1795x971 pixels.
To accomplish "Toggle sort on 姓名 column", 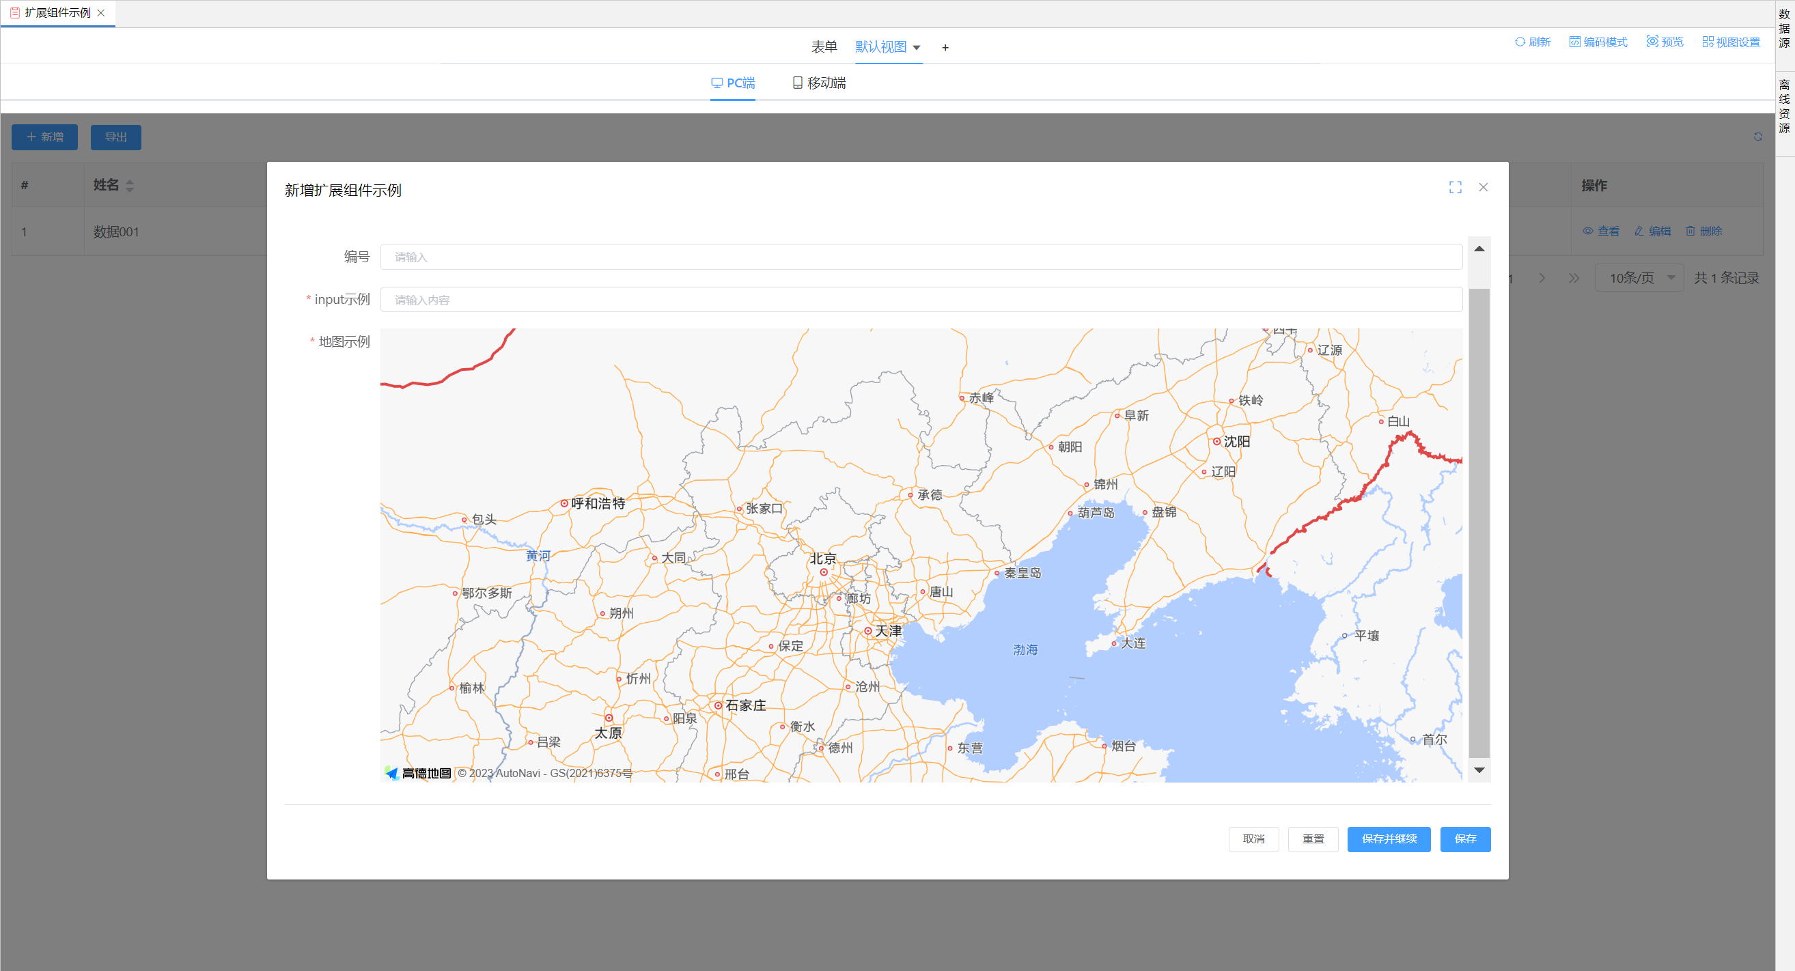I will coord(130,185).
